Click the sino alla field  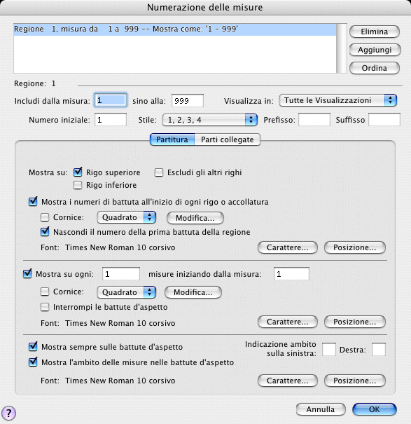[188, 101]
